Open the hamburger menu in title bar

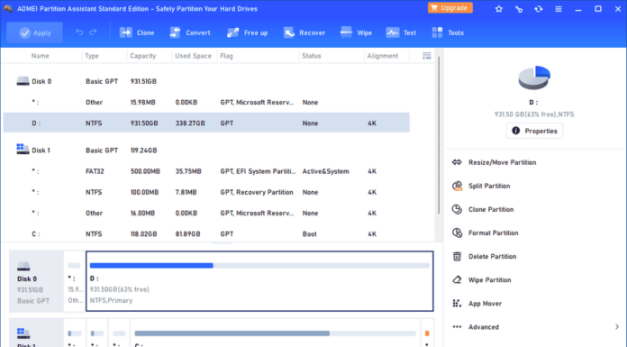click(x=559, y=9)
